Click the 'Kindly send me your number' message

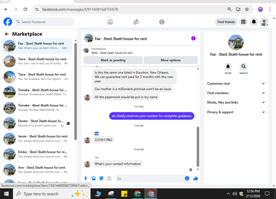[x=152, y=116]
